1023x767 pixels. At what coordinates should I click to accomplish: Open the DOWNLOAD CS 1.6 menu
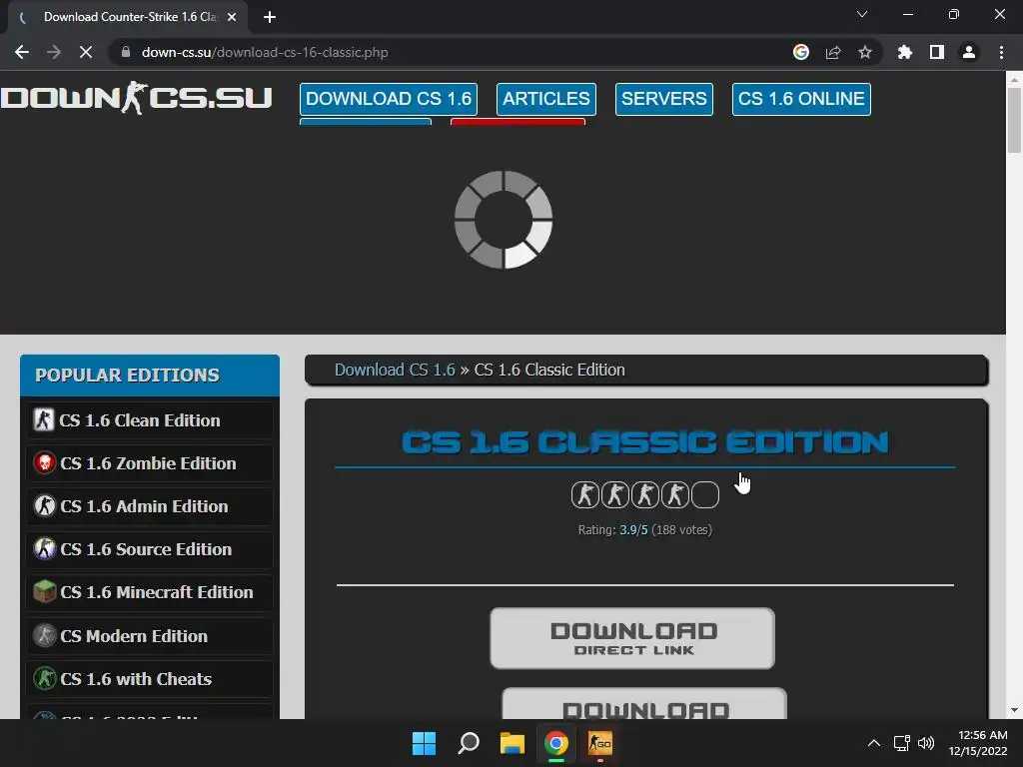pos(389,99)
